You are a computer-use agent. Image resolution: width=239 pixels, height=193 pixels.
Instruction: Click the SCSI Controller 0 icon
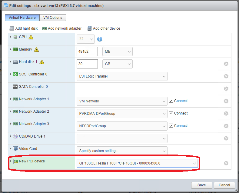(x=15, y=74)
